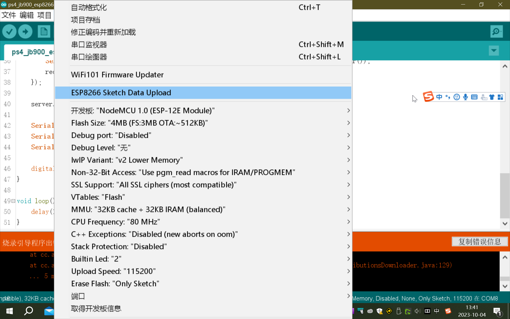This screenshot has width=510, height=319.
Task: Expand the Debug port submenu
Action: pos(203,135)
